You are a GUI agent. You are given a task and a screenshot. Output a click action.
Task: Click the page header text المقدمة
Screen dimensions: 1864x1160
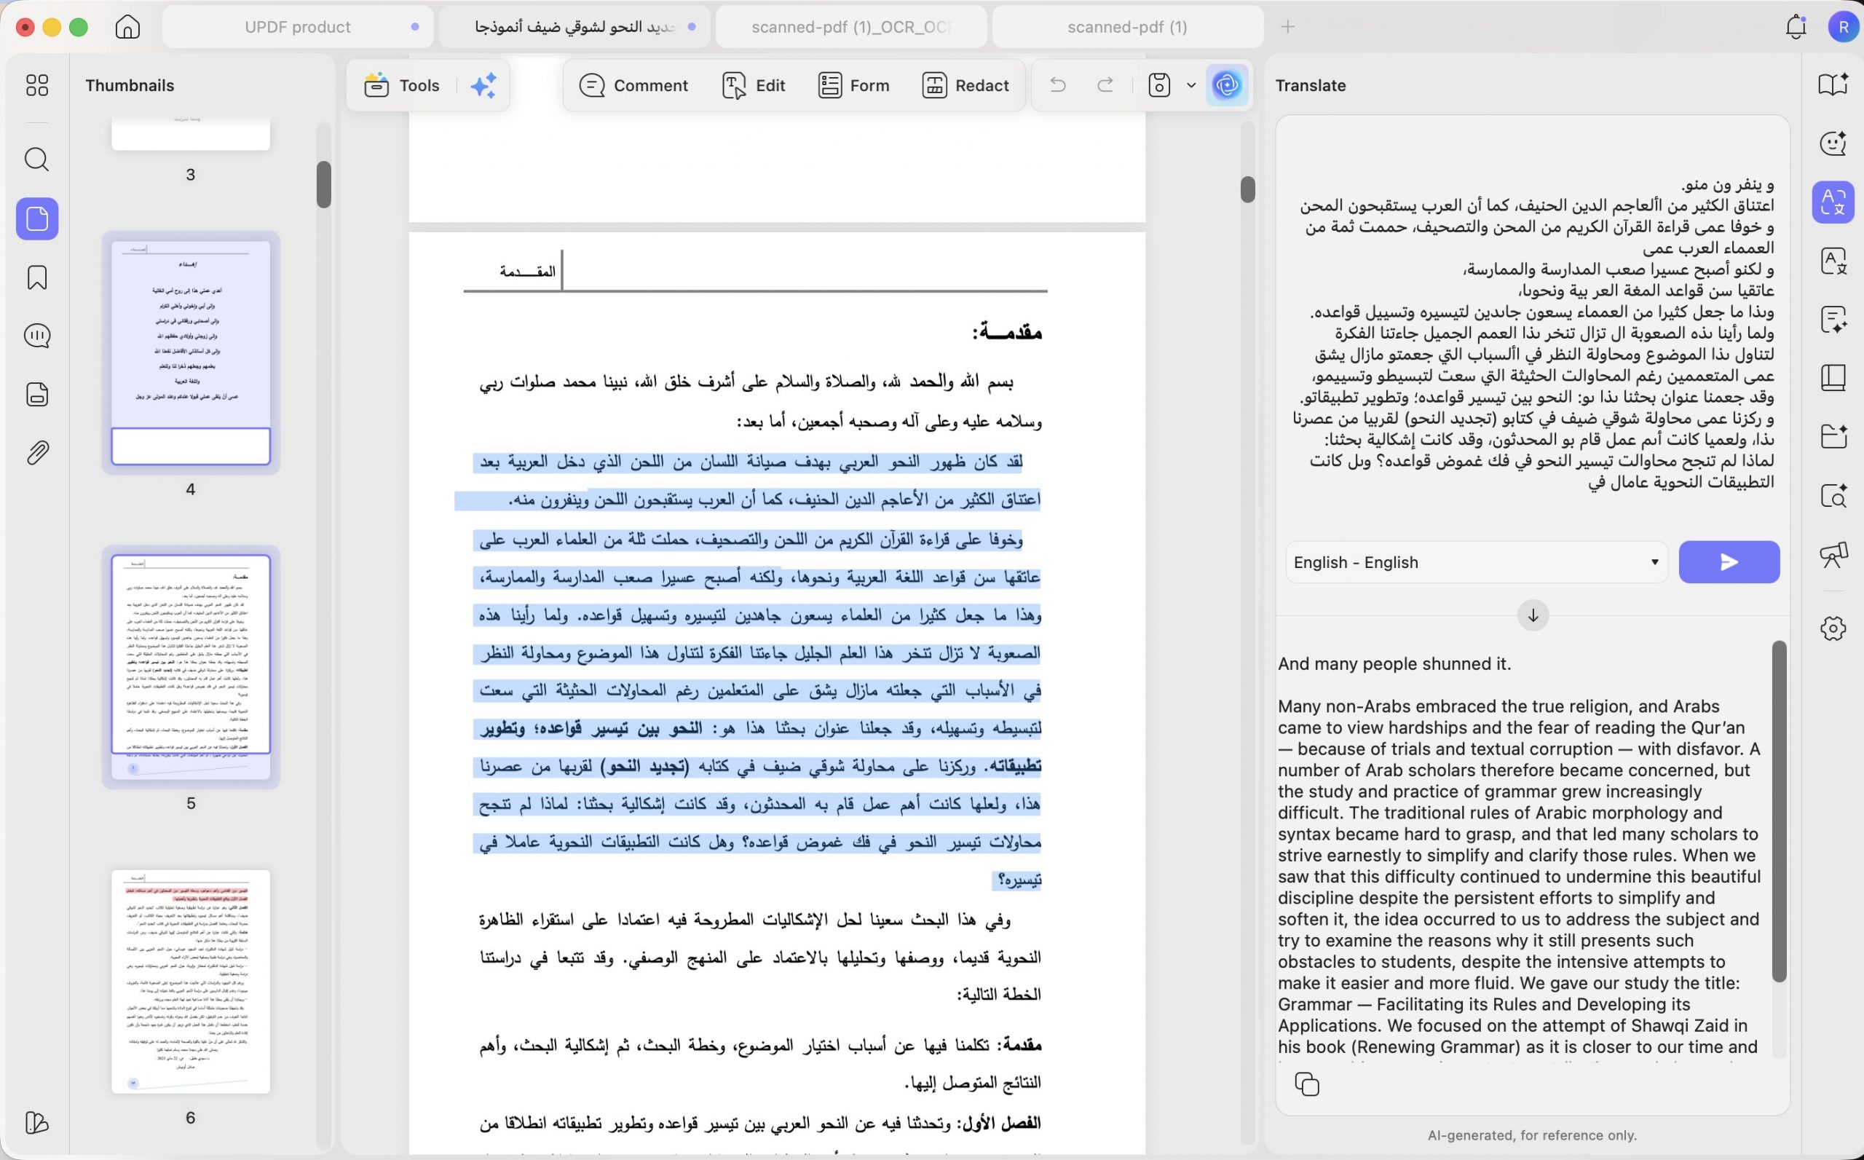[528, 271]
